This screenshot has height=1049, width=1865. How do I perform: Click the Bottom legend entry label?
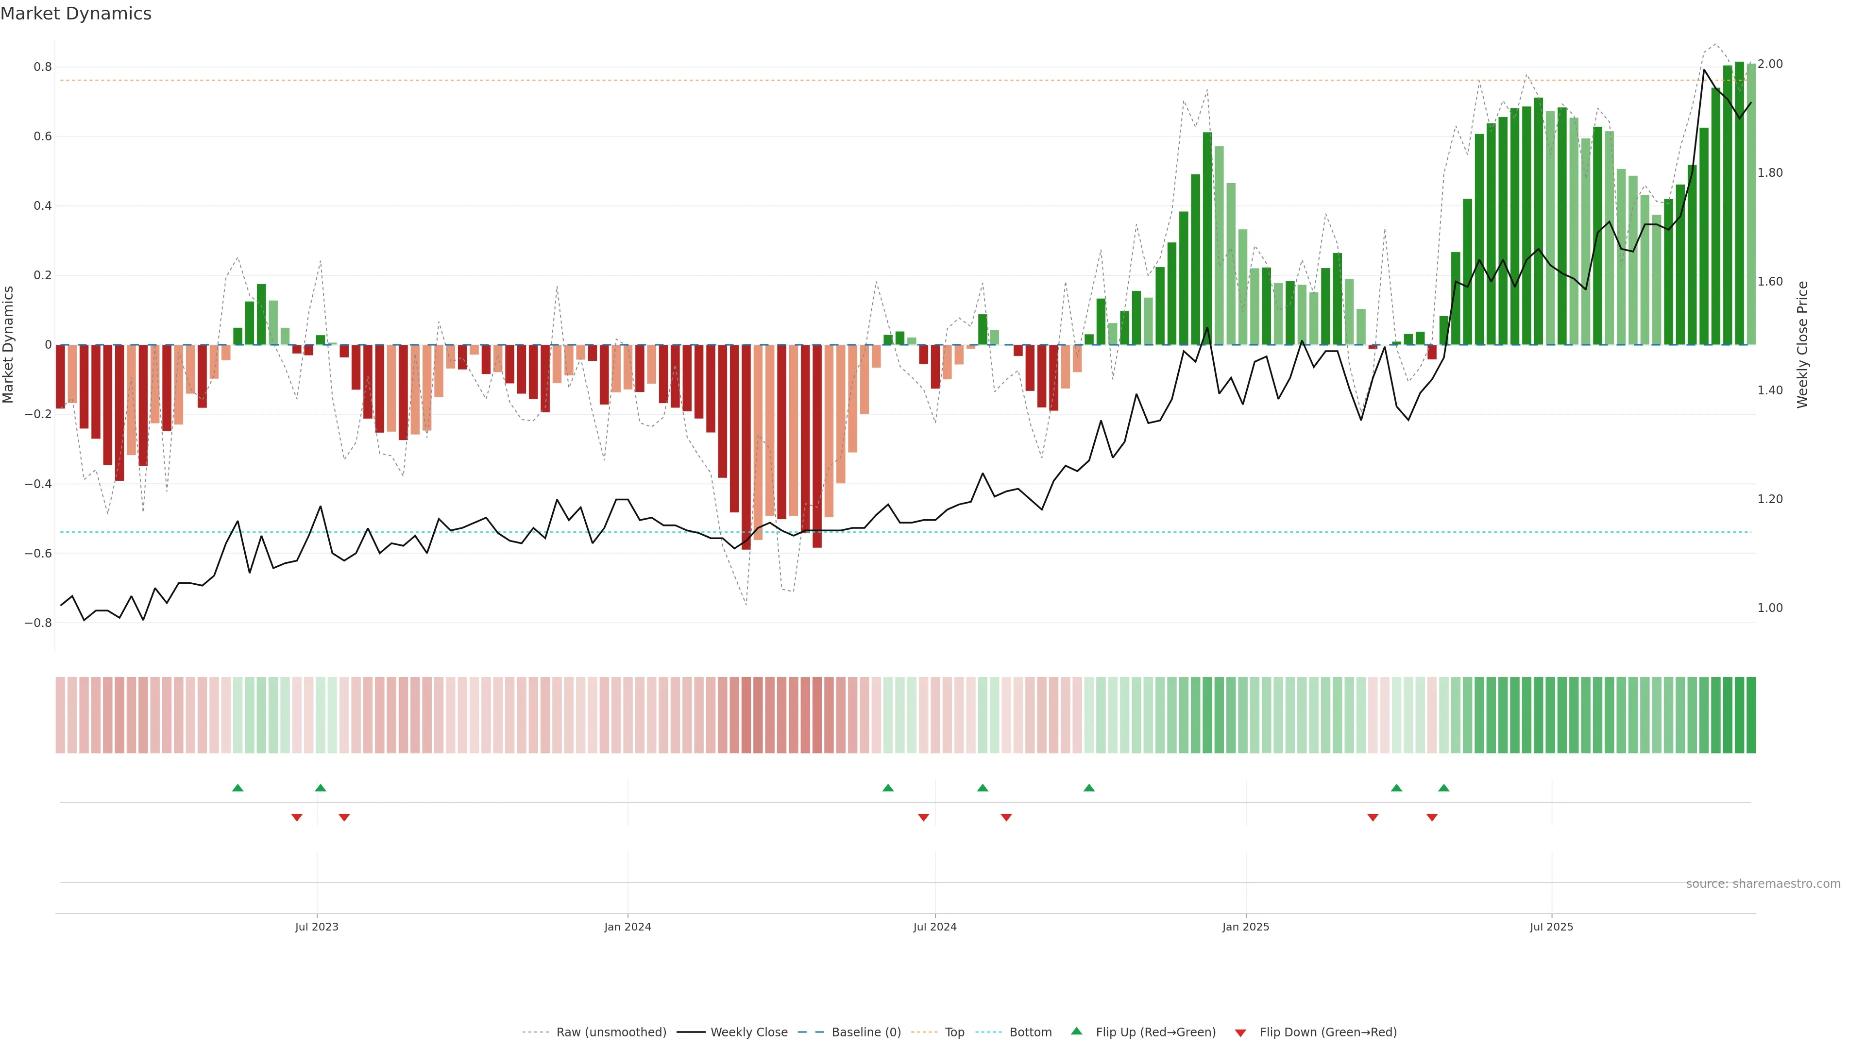[1030, 1032]
